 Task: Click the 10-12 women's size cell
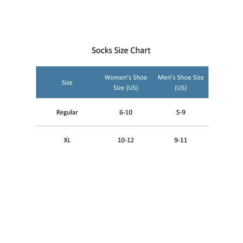(126, 140)
